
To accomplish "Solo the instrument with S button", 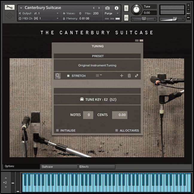I will (x=126, y=8).
